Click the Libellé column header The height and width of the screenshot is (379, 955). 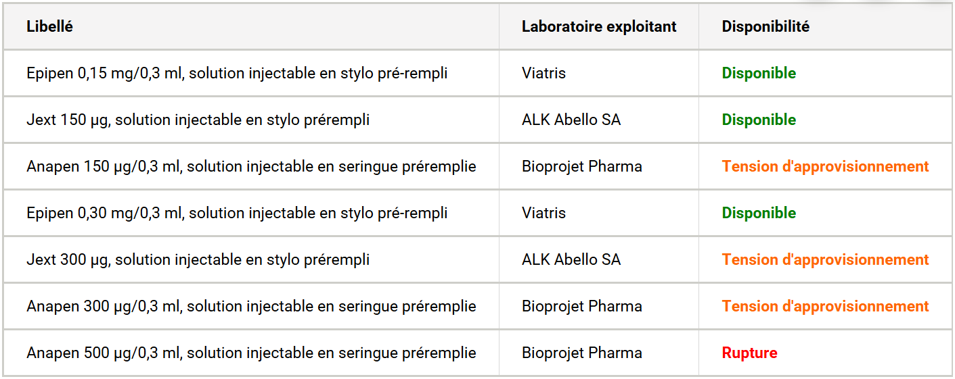tap(49, 26)
